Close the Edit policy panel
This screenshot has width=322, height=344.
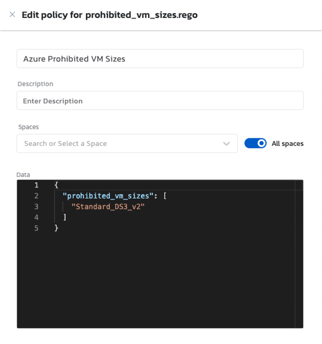tap(12, 15)
